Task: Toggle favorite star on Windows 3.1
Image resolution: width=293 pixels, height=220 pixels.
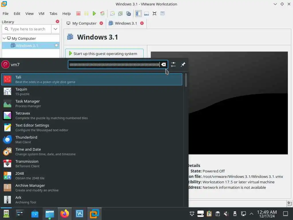Action: [56, 46]
